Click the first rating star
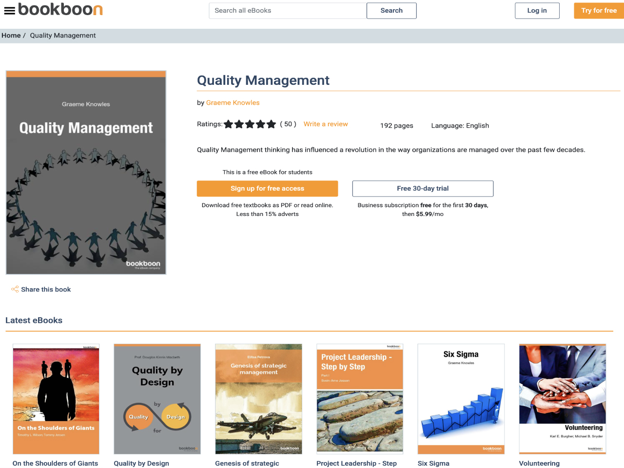The image size is (624, 468). (229, 124)
